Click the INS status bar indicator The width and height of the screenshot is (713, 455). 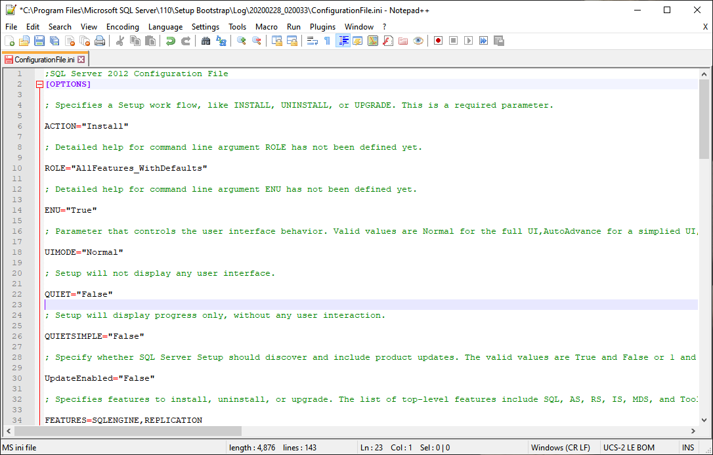[x=688, y=448]
